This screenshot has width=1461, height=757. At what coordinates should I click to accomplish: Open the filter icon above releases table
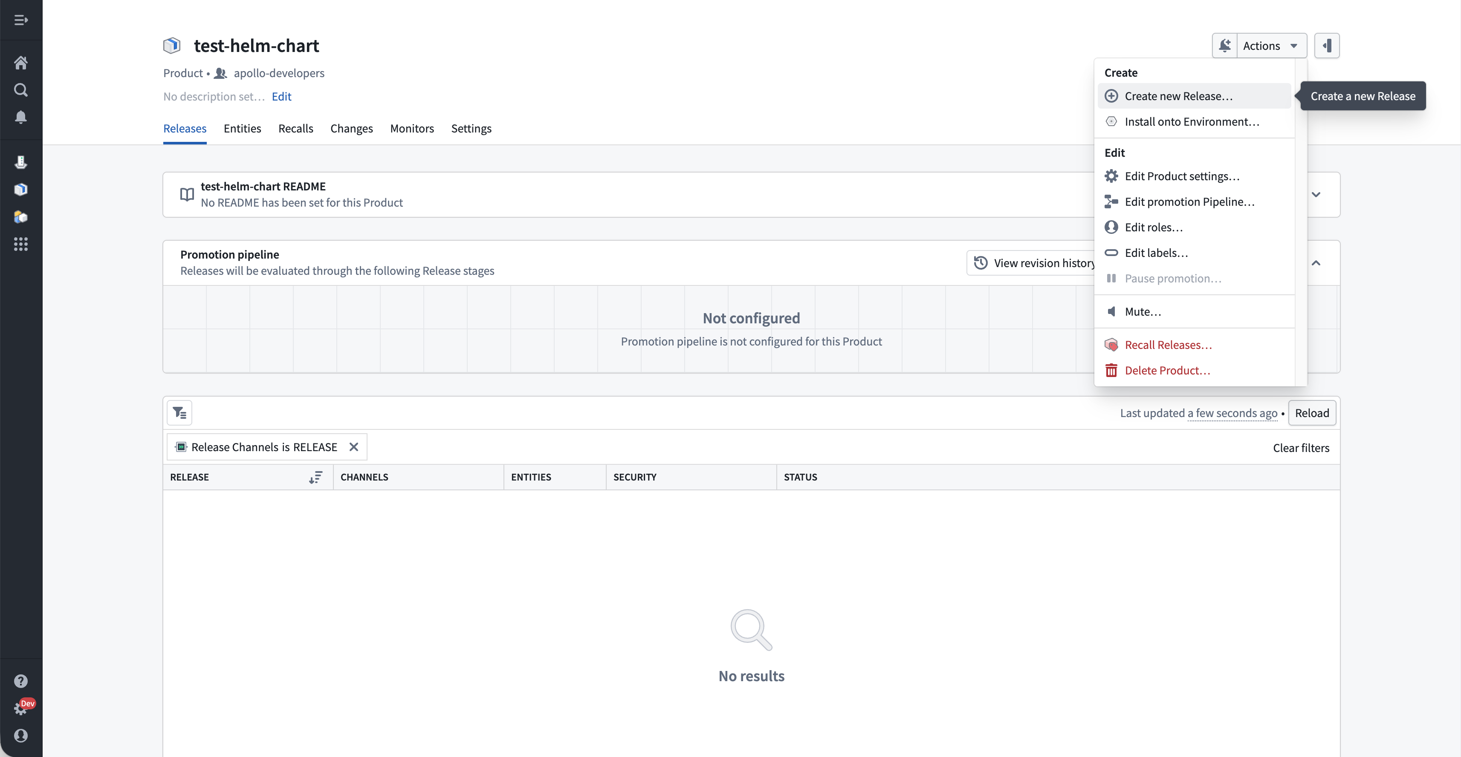coord(180,413)
